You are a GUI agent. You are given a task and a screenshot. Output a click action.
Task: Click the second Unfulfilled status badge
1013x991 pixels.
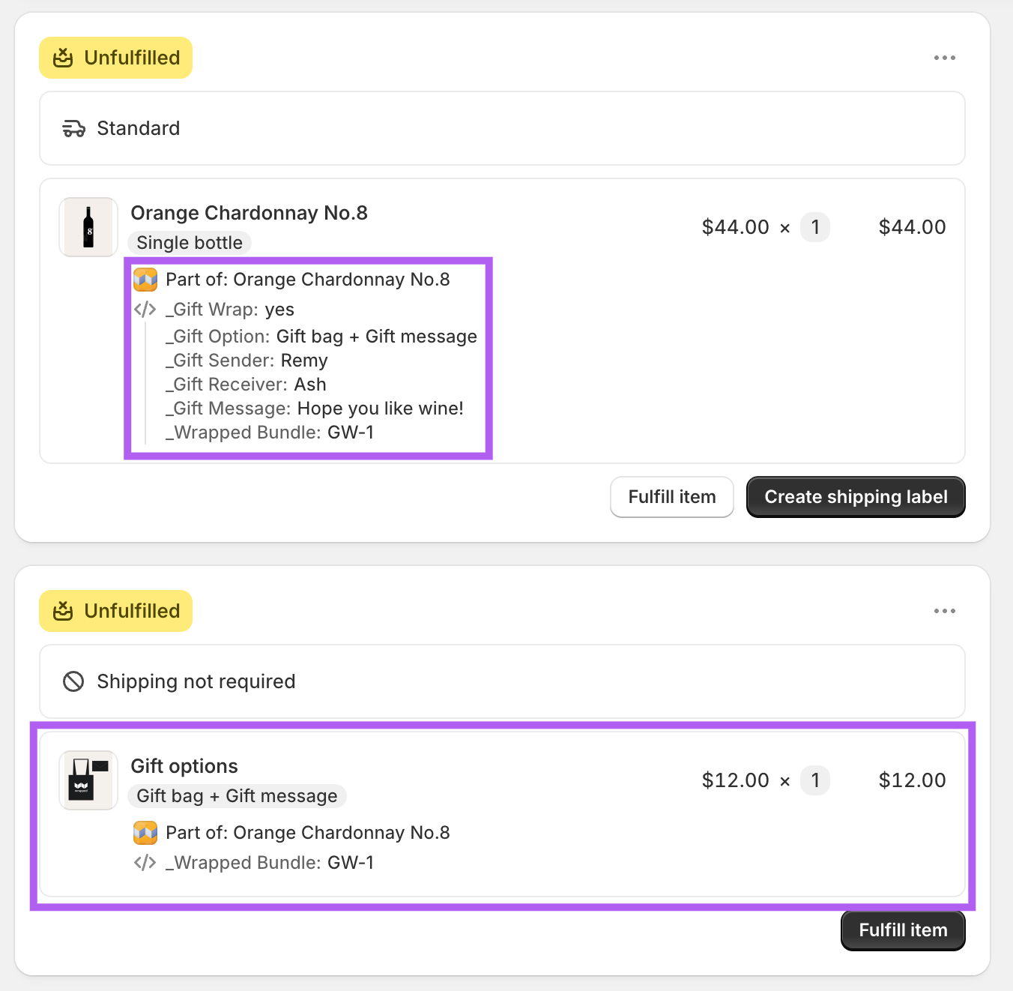[x=116, y=611]
